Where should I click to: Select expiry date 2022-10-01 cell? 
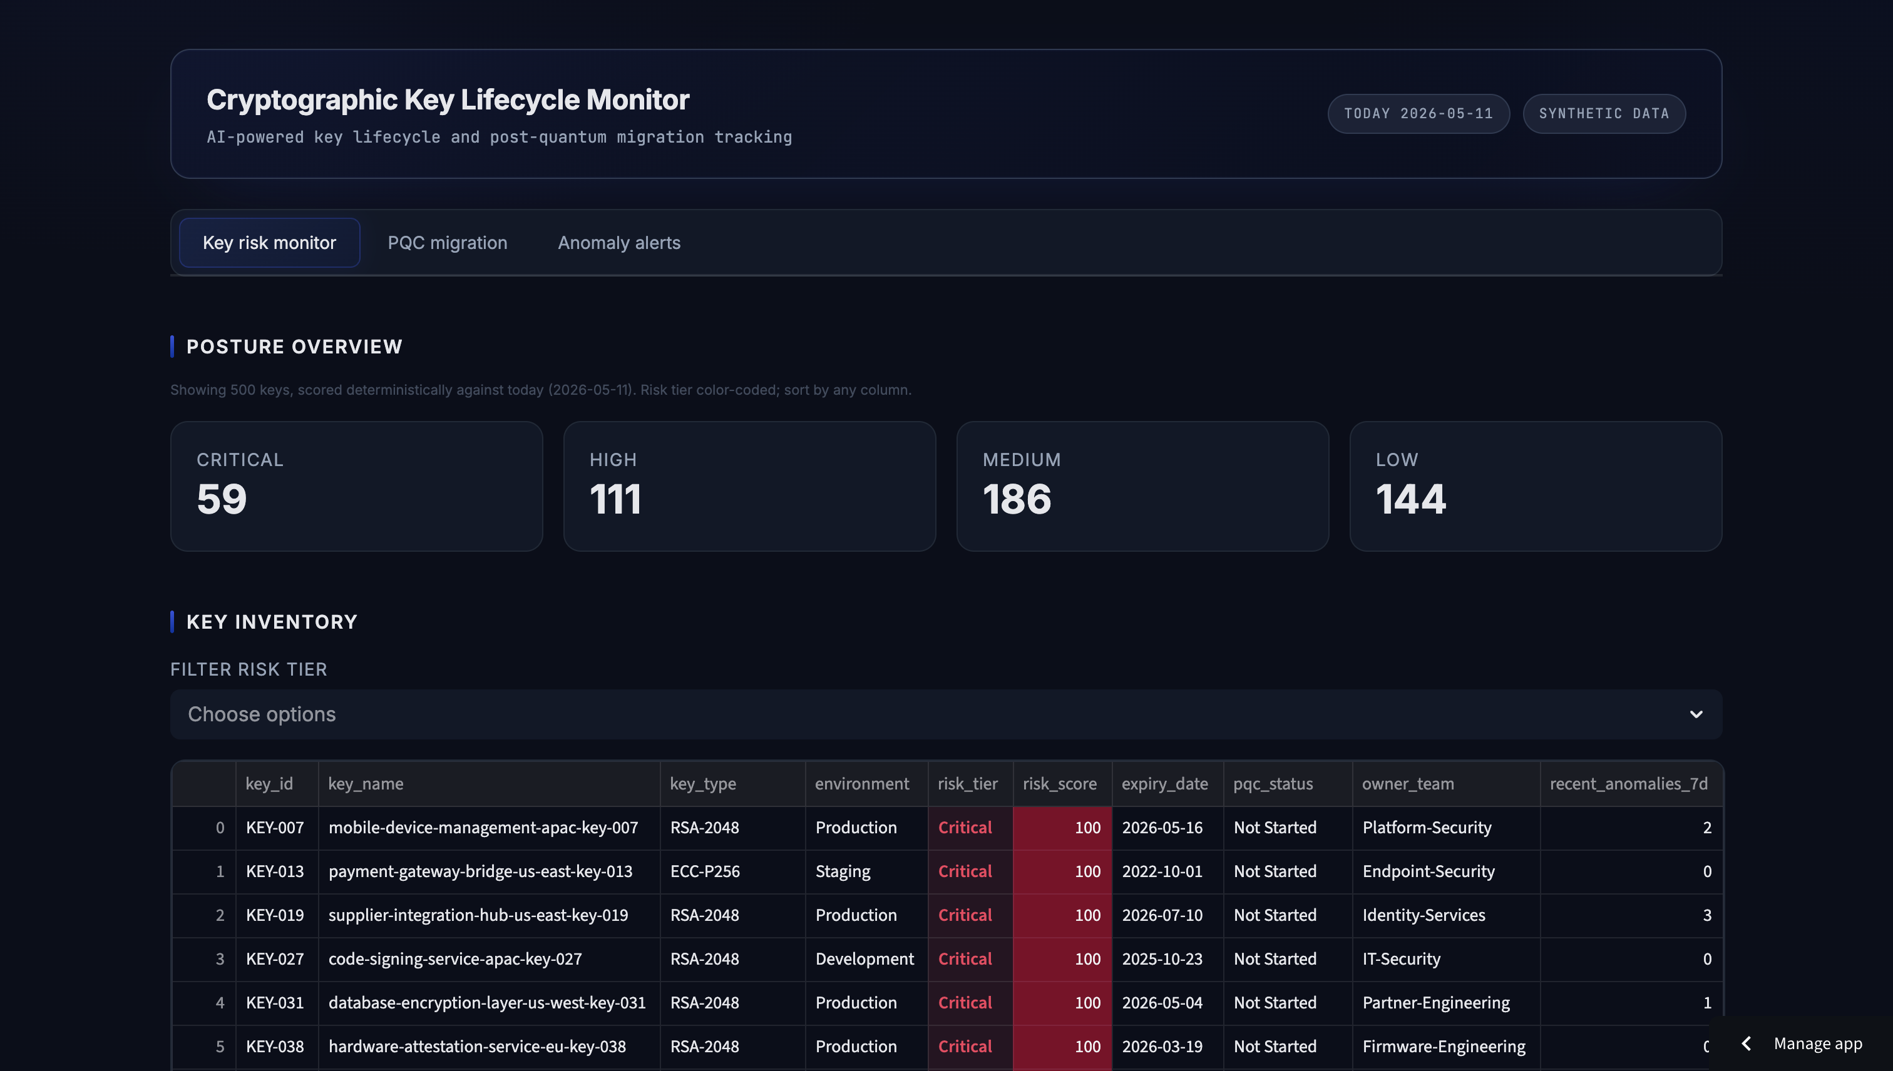[x=1167, y=871]
